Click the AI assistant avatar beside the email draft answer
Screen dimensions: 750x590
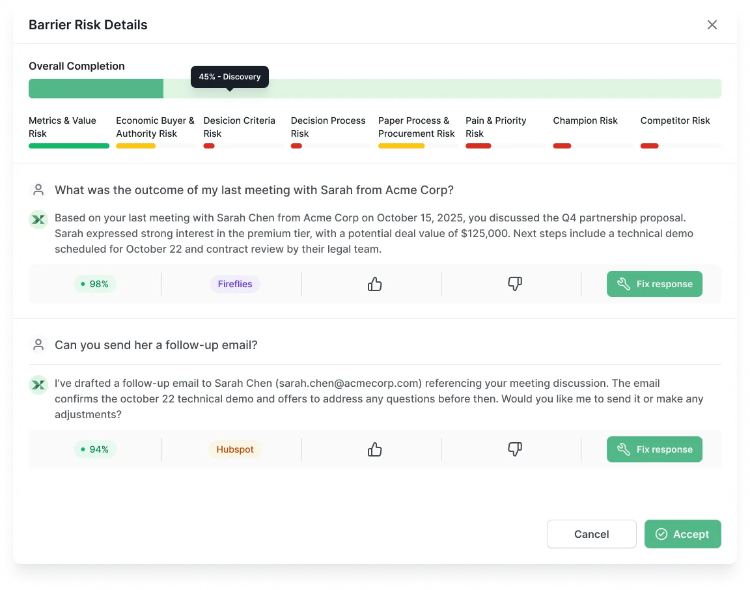coord(38,384)
